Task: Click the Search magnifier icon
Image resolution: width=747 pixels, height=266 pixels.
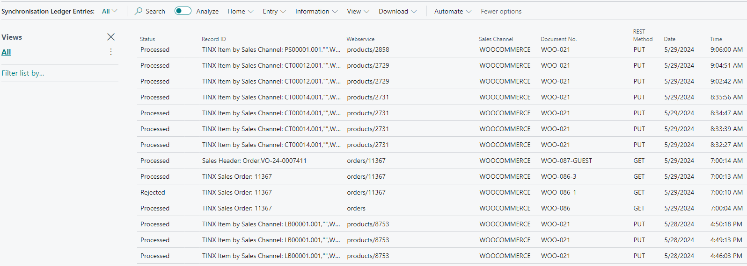Action: coord(139,11)
